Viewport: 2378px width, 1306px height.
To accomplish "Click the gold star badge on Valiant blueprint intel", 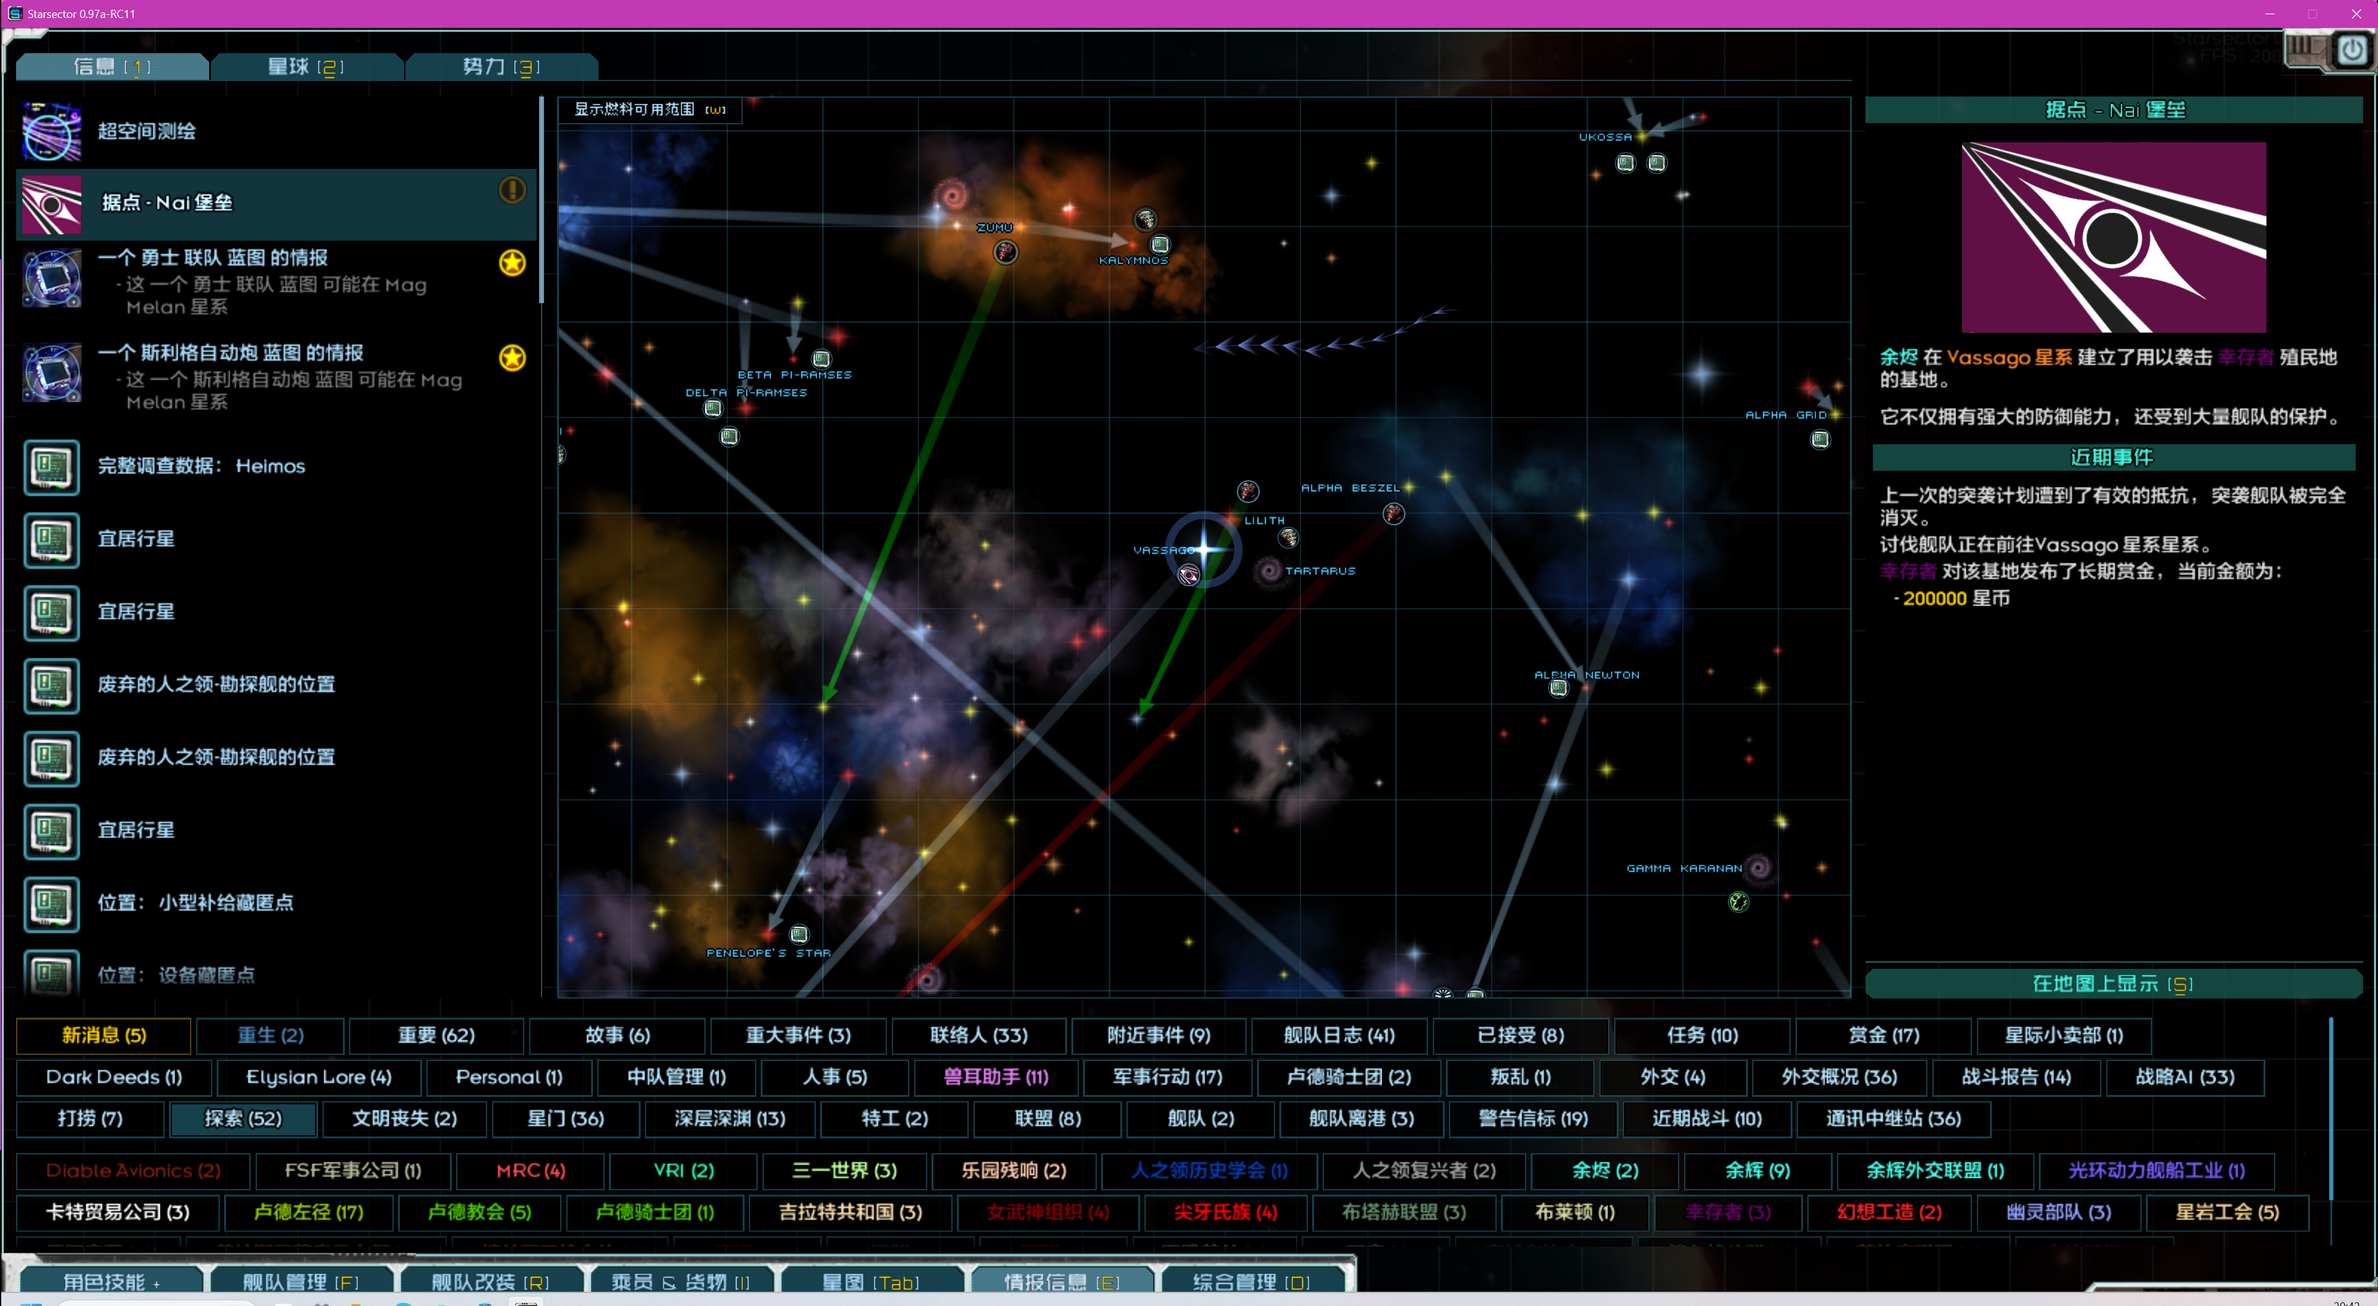I will (x=512, y=263).
